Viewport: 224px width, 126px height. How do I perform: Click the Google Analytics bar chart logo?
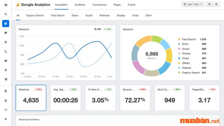[x=18, y=5]
